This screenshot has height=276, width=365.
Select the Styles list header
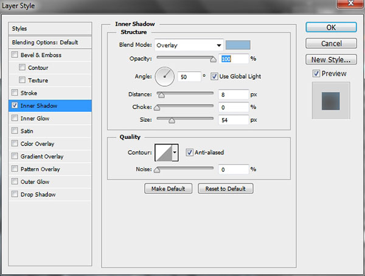(50, 29)
